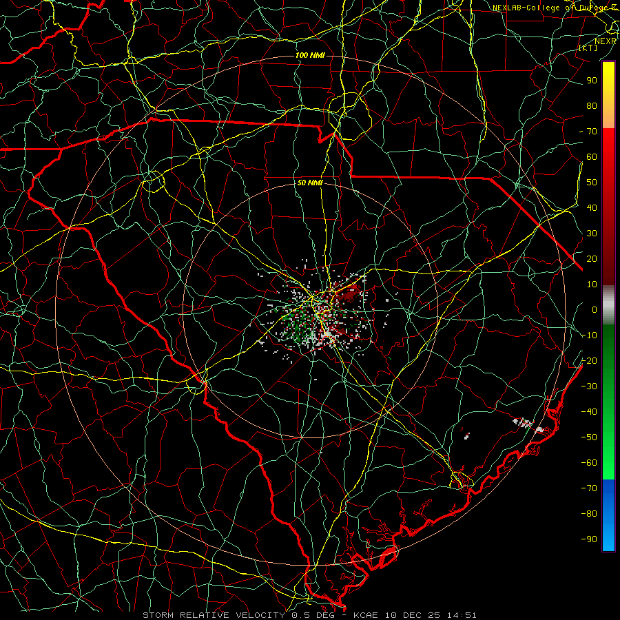Click the "10 DEC 25" date text
This screenshot has height=620, width=620.
413,615
